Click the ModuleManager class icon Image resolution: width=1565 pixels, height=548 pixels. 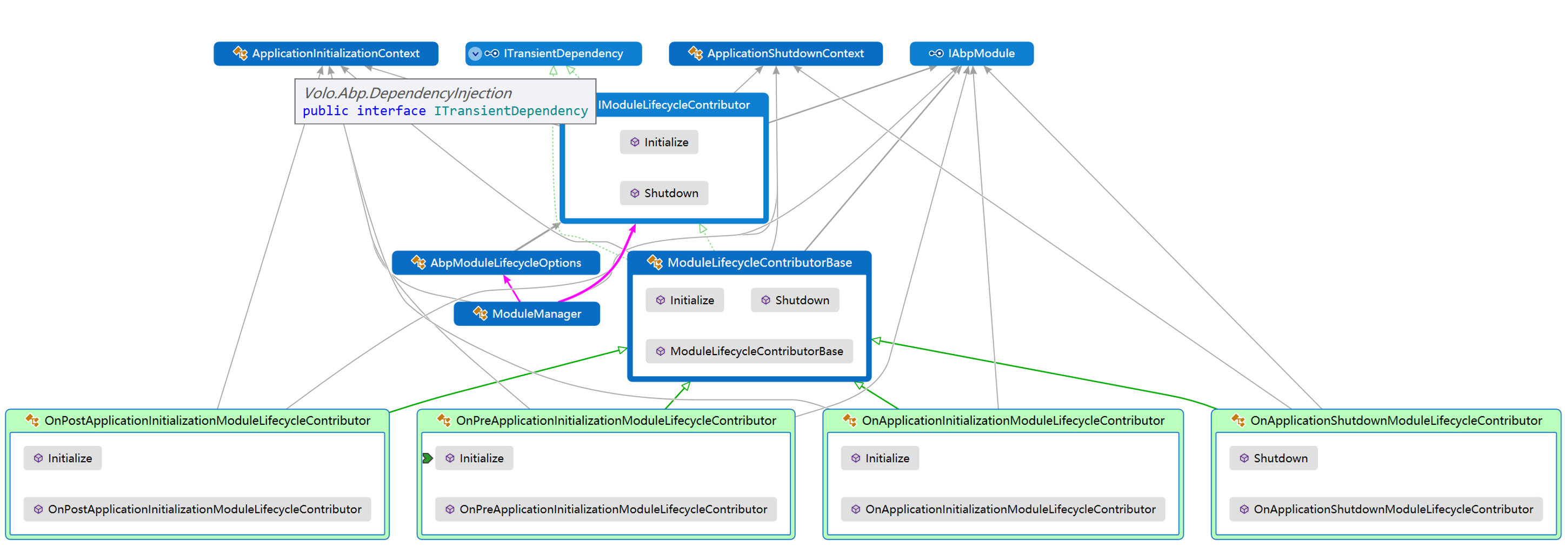pos(480,313)
